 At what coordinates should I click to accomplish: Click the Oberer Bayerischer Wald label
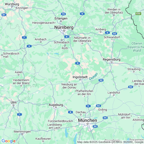(136, 47)
